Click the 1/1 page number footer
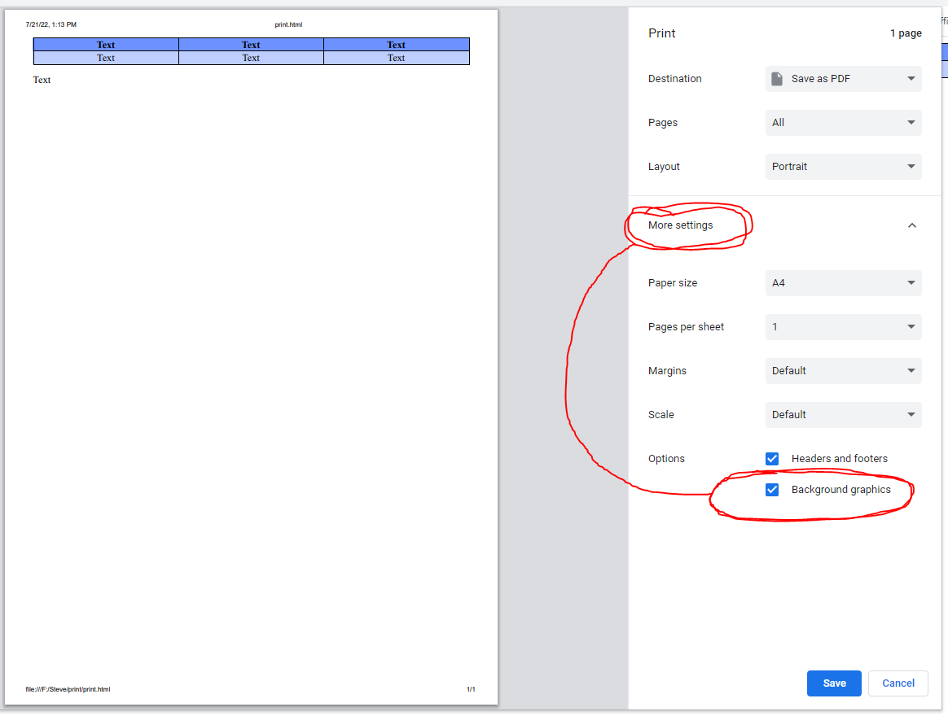 click(471, 689)
